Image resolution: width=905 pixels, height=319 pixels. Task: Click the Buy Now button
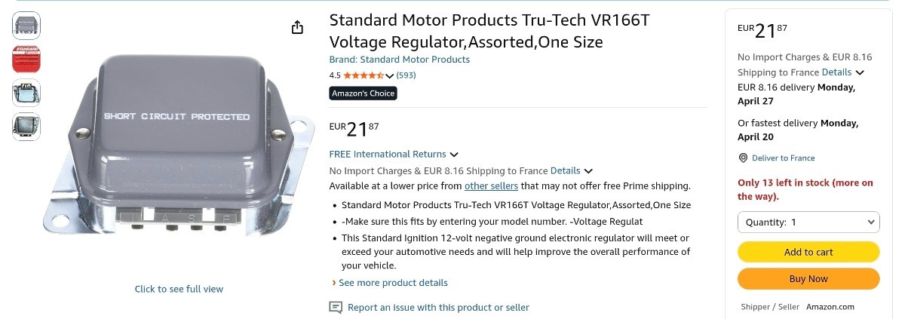(x=808, y=279)
